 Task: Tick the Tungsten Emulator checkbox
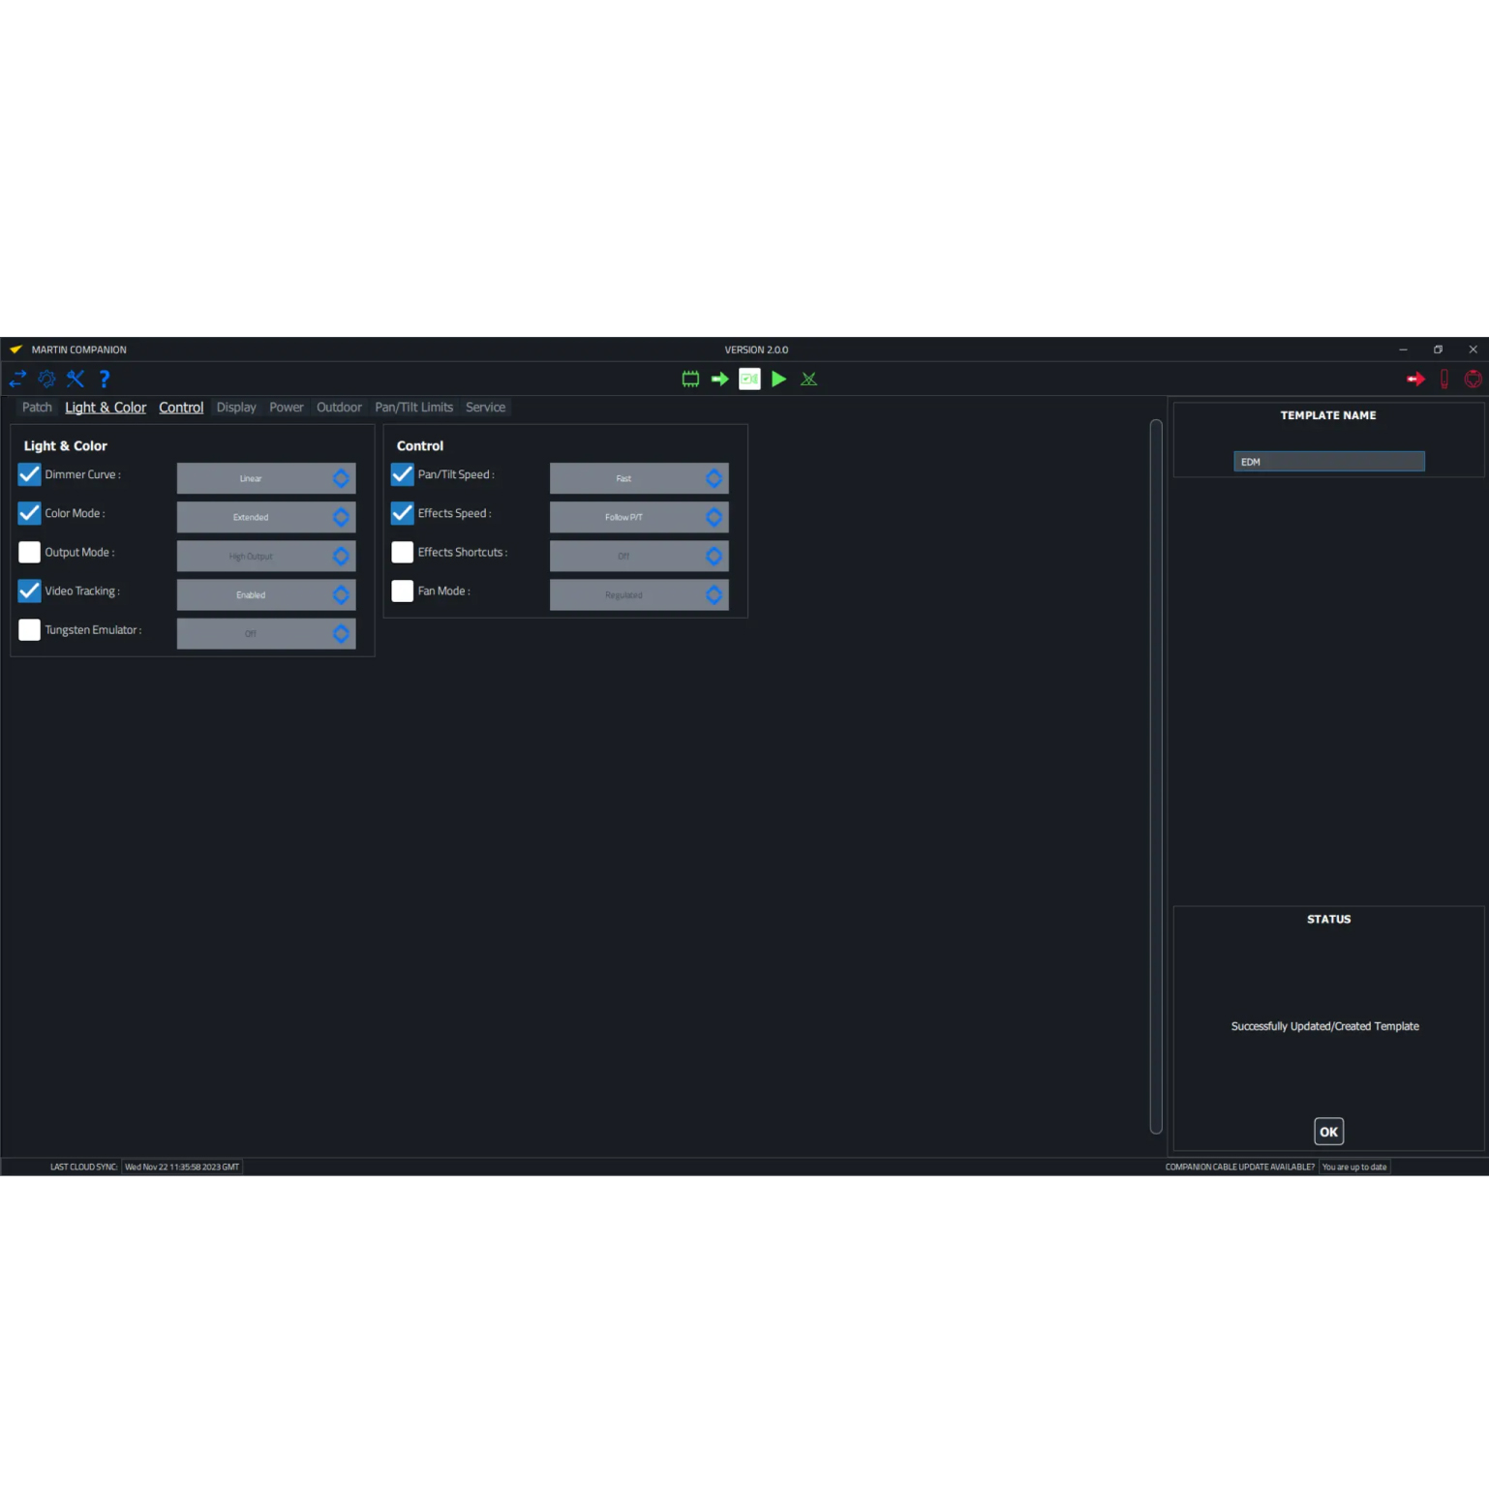(x=29, y=629)
